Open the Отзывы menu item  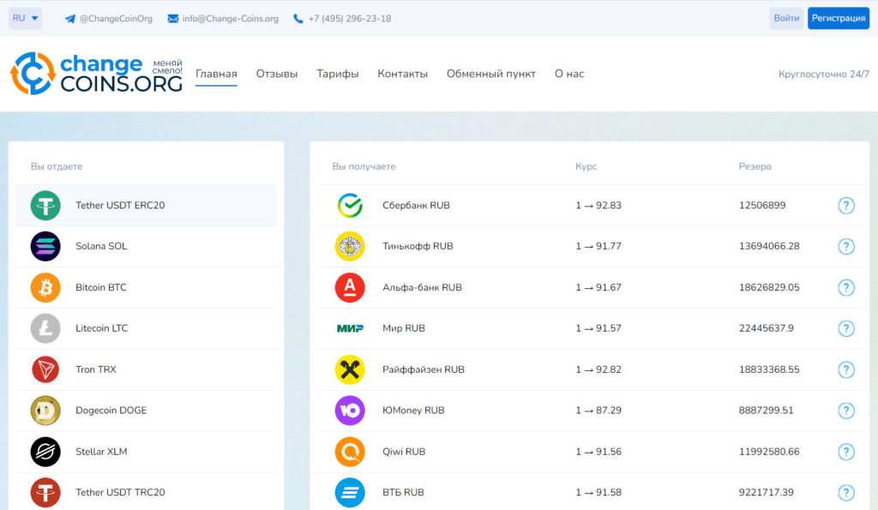click(x=277, y=74)
